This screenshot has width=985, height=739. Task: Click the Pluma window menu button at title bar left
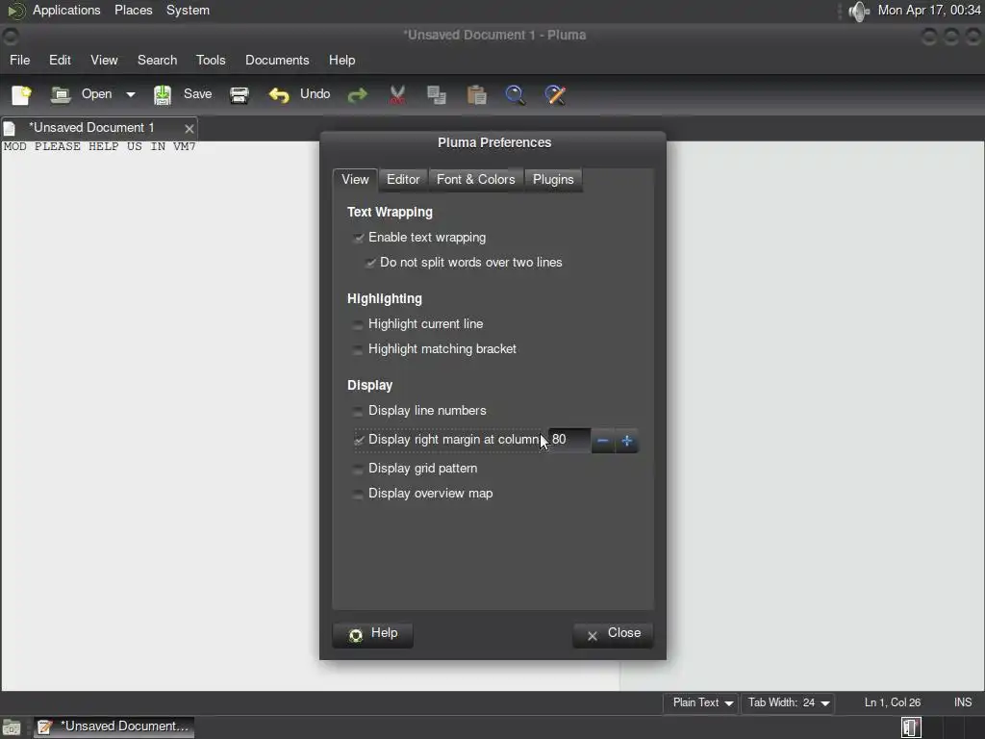(x=11, y=36)
